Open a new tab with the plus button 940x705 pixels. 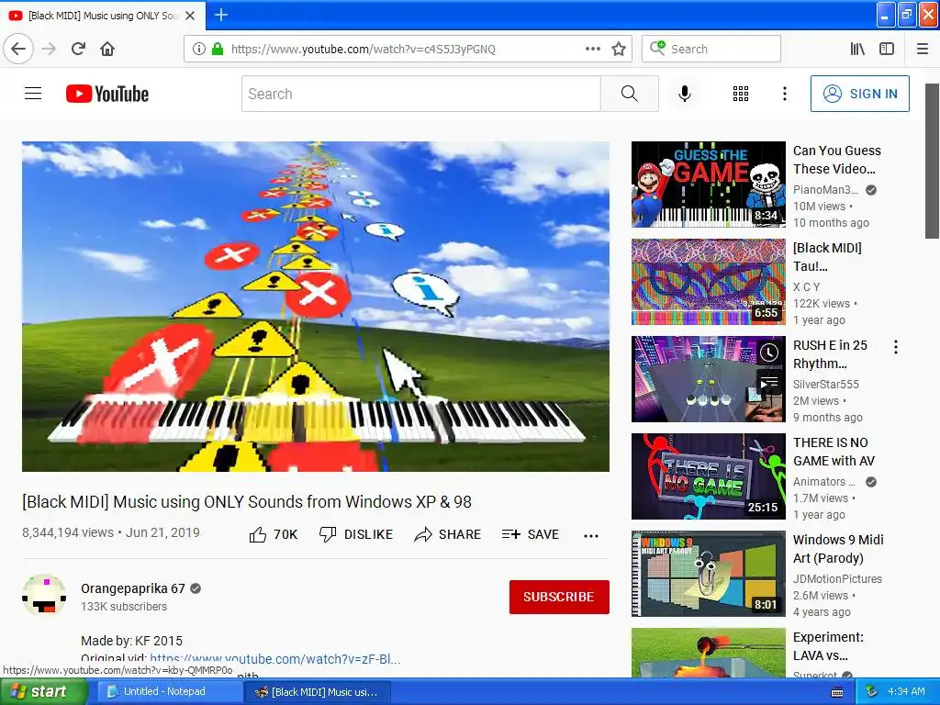[x=220, y=15]
